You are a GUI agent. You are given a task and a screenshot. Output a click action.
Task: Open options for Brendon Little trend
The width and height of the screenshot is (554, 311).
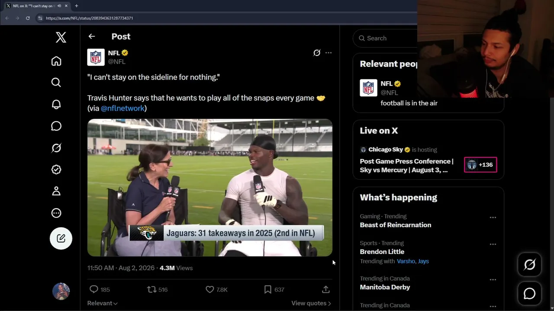(493, 244)
